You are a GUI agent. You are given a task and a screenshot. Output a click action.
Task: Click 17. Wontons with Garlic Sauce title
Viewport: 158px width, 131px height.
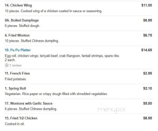click(29, 103)
